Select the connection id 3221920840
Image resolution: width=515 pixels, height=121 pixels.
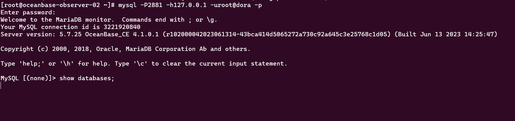coord(122,27)
